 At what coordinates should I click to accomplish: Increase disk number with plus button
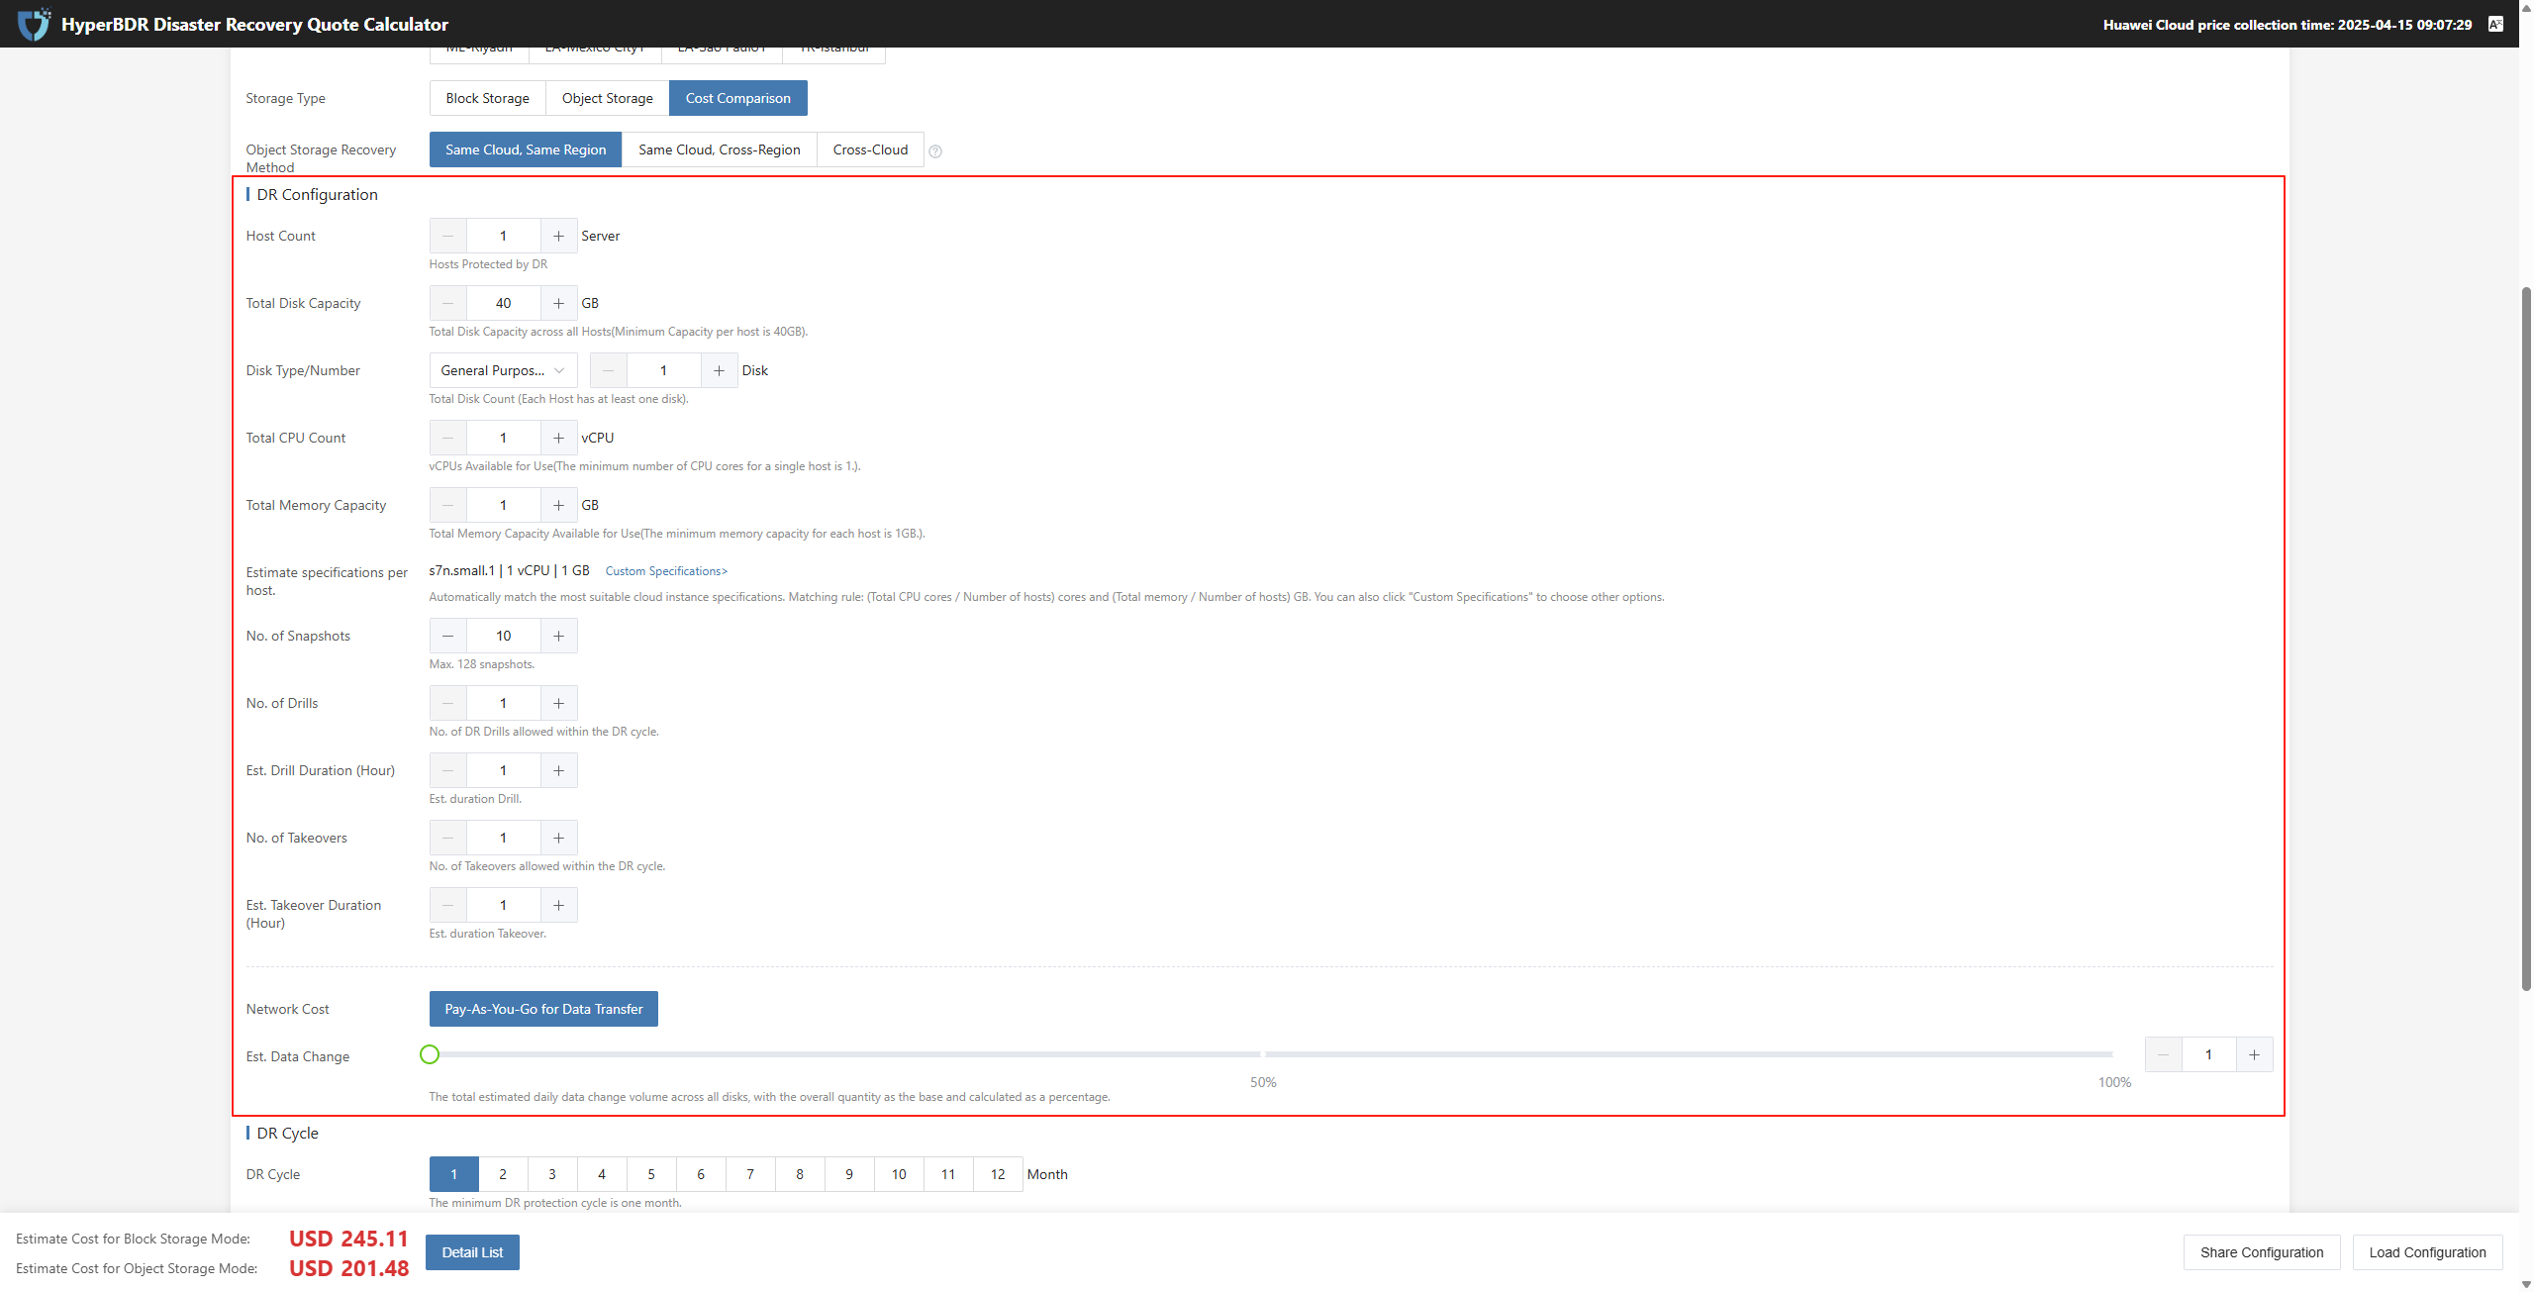[x=719, y=370]
